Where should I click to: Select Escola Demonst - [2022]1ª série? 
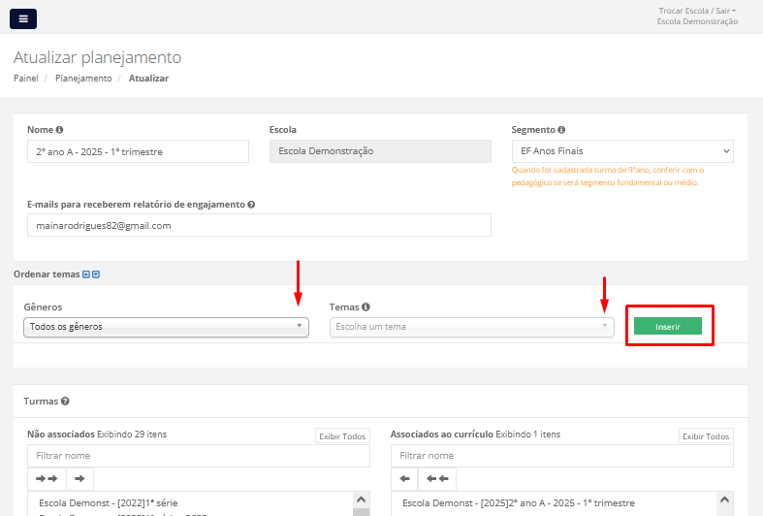click(x=108, y=502)
